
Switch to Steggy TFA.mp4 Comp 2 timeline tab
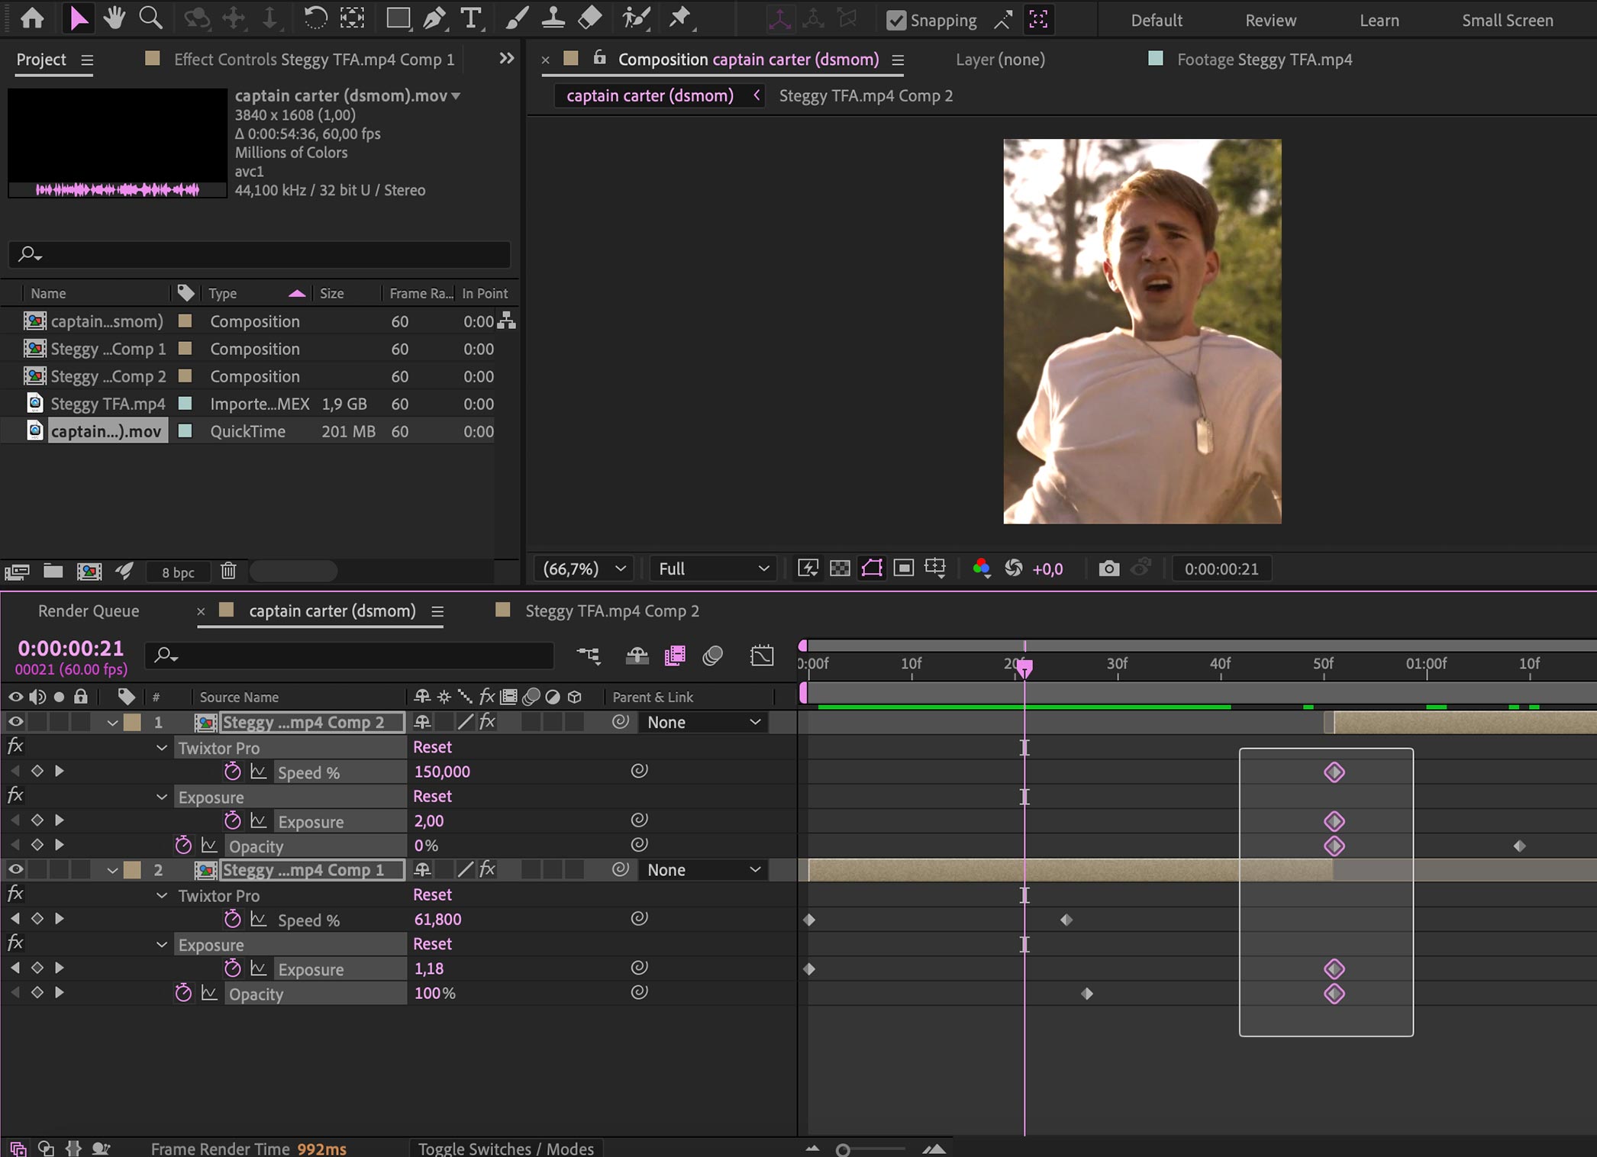click(612, 611)
